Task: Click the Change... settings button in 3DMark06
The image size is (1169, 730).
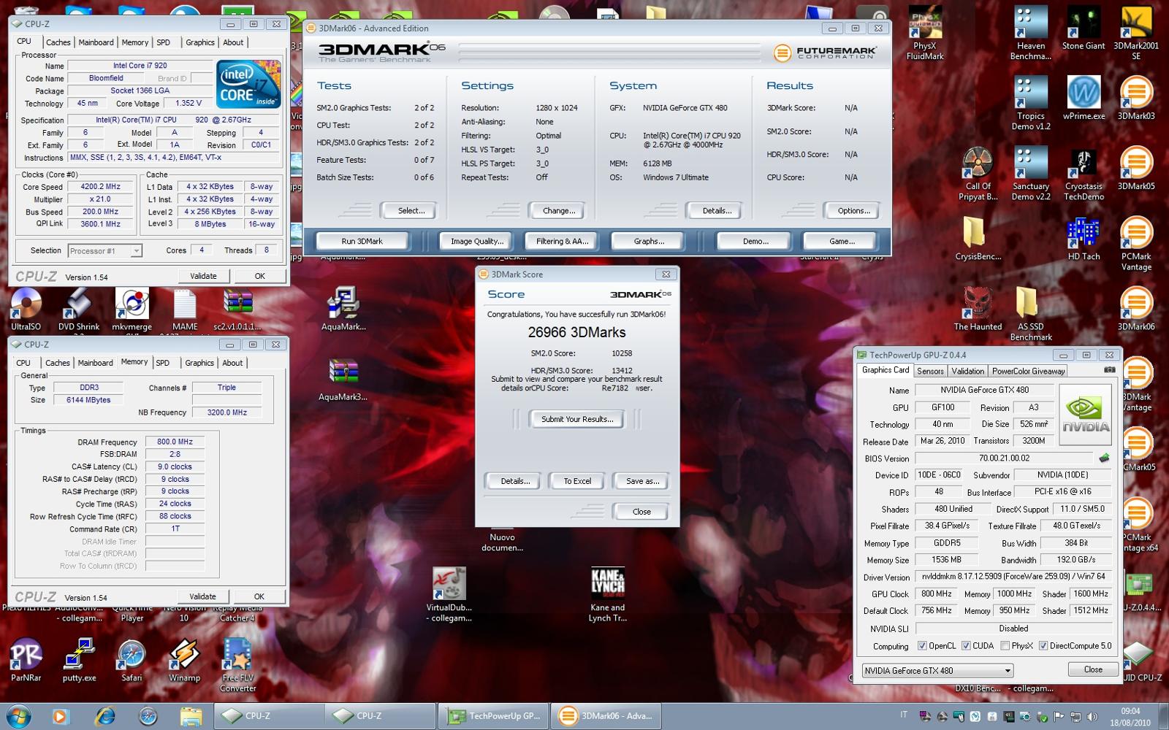Action: coord(559,210)
